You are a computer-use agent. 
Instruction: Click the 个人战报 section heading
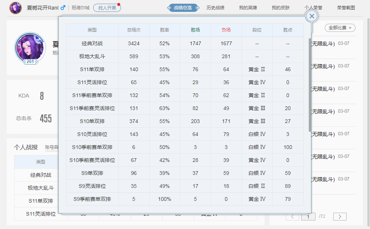(x=26, y=147)
